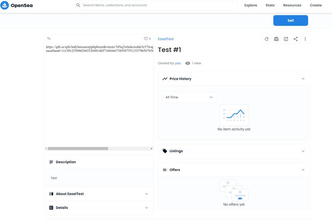Click the scrollbar right arrow
332x220 pixels.
pos(152,148)
